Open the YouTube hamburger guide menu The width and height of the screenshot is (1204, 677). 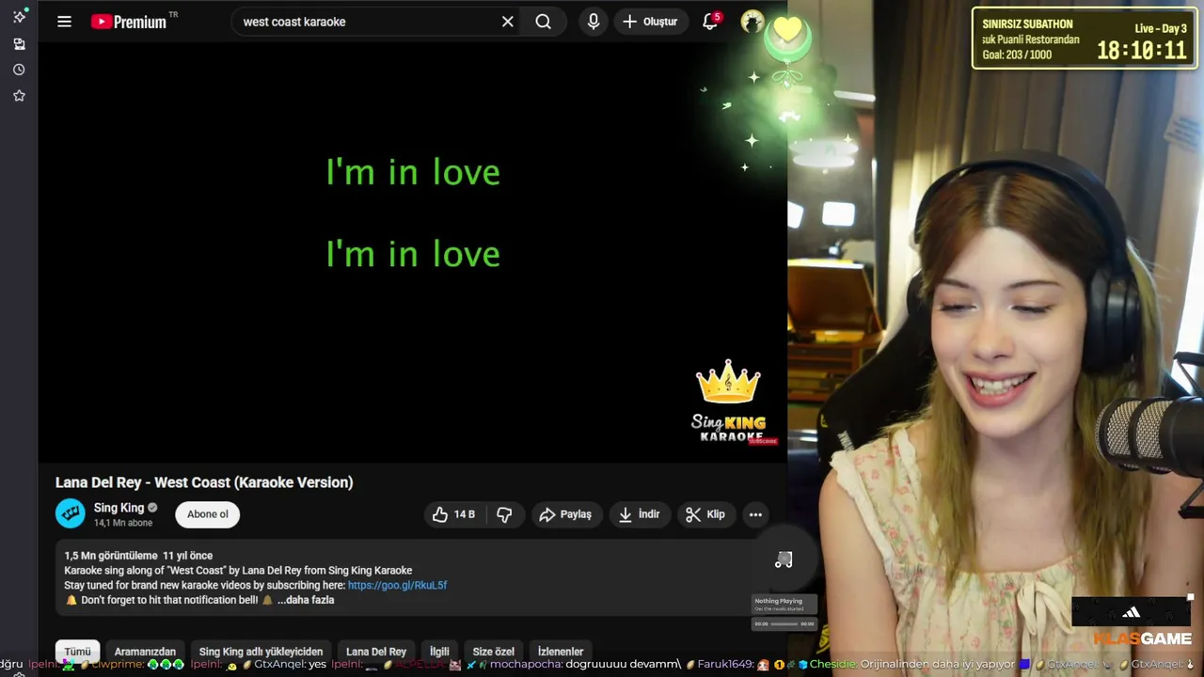(x=64, y=22)
